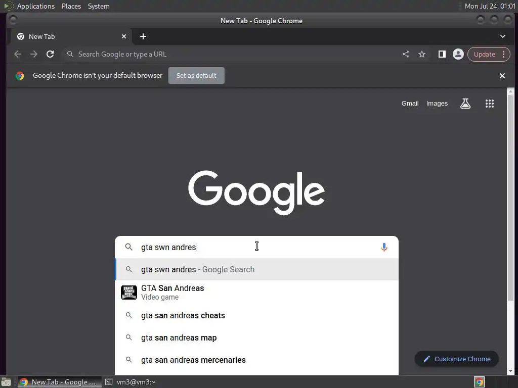
Task: Open the Update three-dot menu
Action: pos(503,54)
